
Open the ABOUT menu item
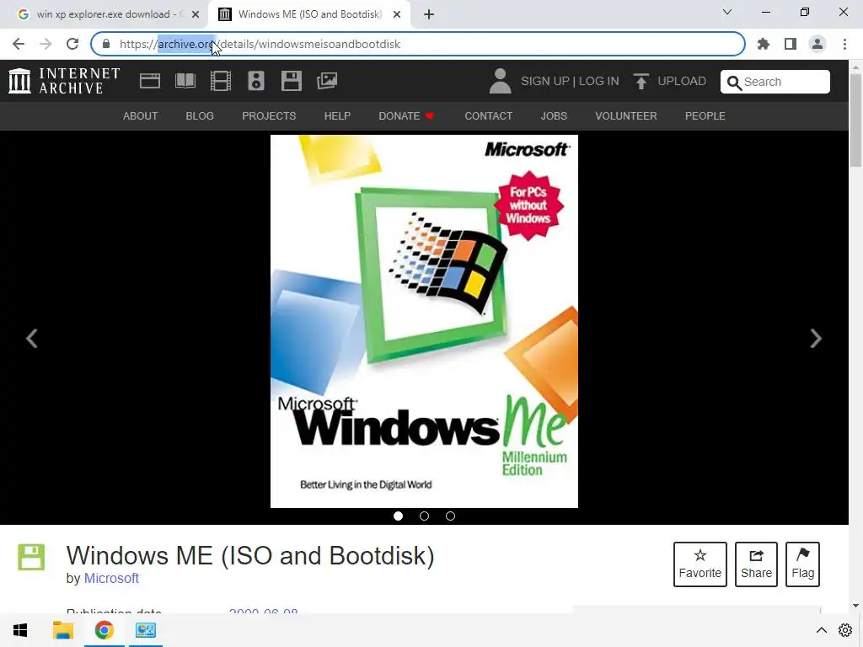141,116
